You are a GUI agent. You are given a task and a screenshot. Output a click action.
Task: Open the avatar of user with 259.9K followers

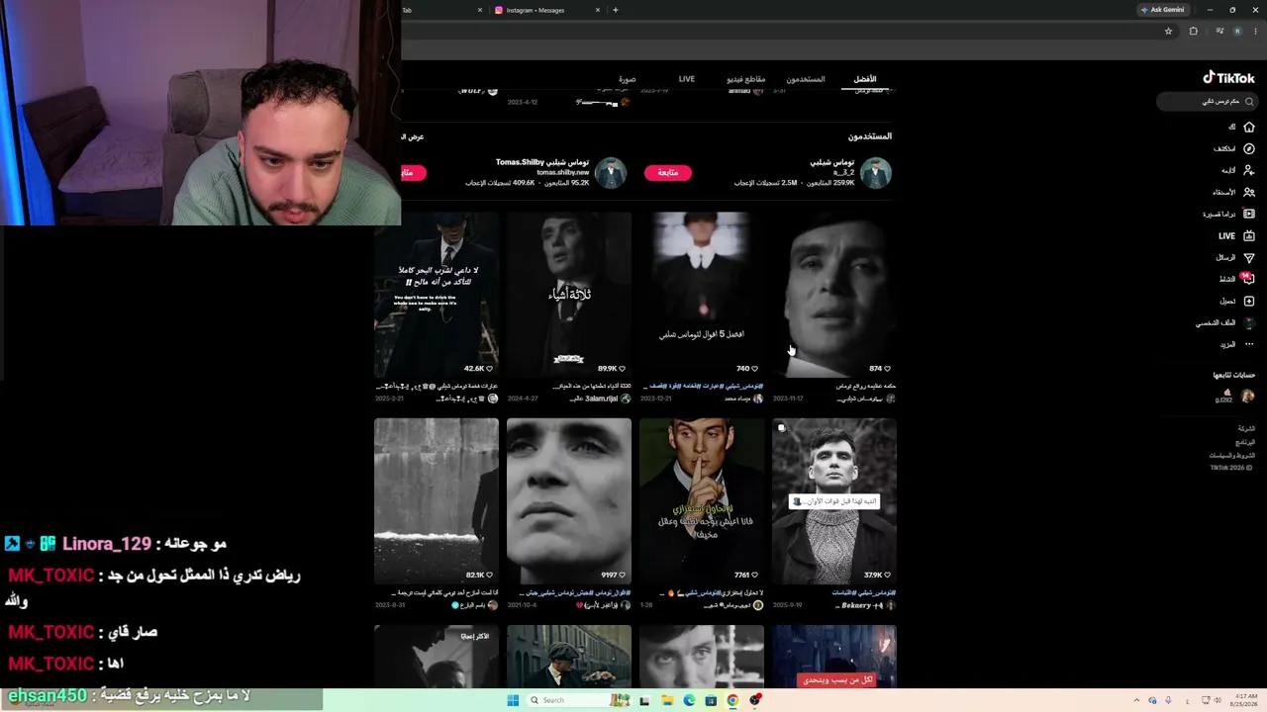tap(876, 173)
